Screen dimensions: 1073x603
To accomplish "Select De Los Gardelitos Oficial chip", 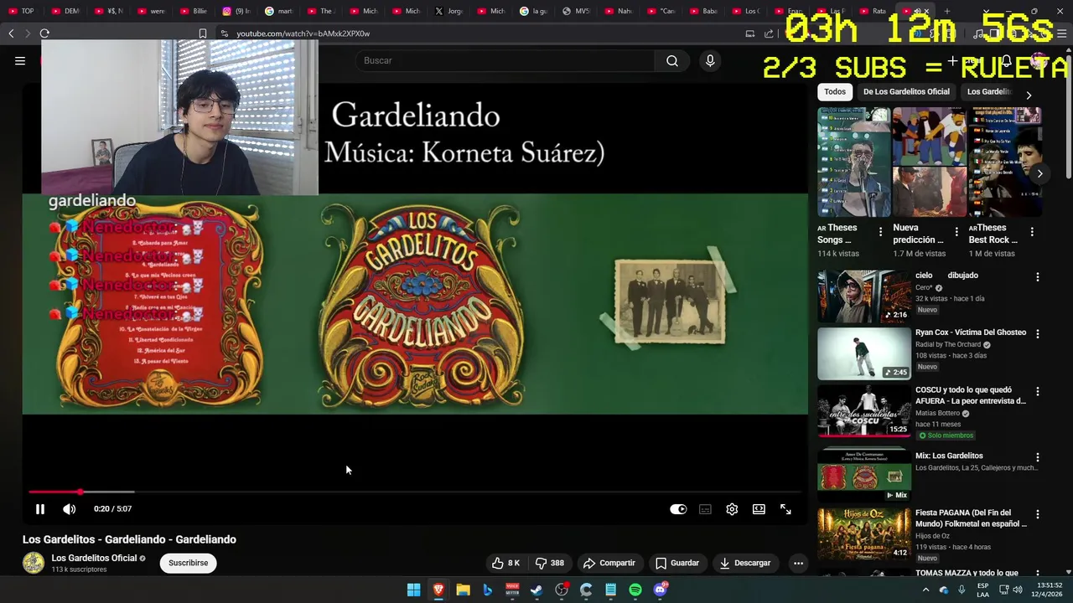I will (x=906, y=91).
